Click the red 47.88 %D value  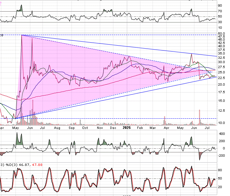[37, 165]
